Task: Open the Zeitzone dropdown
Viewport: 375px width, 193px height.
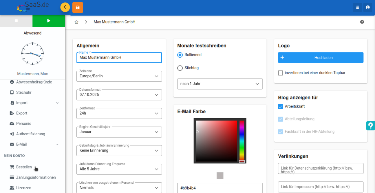Action: click(119, 76)
